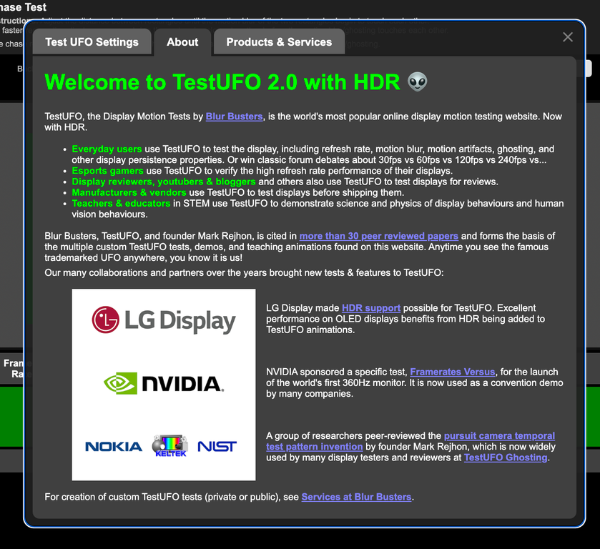Open the Framerates Versus test link
600x549 pixels.
452,372
